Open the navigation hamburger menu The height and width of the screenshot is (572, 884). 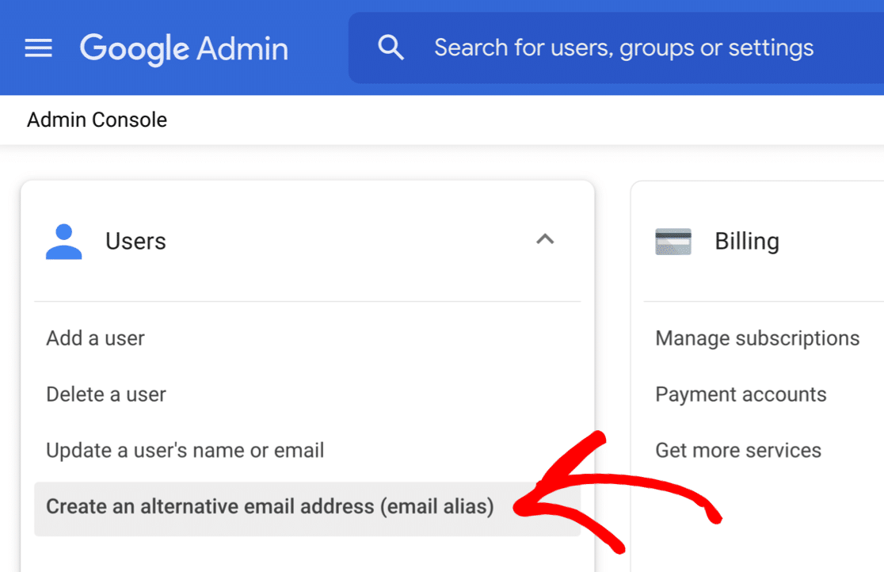click(38, 48)
